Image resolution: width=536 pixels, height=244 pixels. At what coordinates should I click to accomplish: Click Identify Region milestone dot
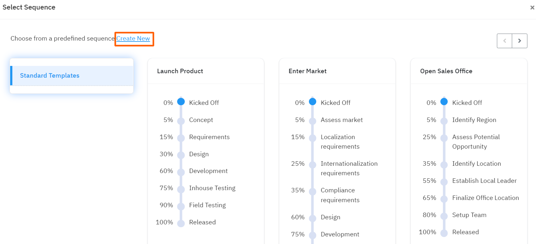tap(444, 121)
